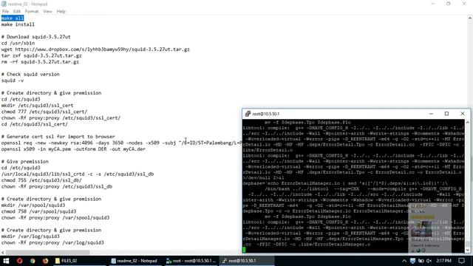Launch Firefox from the taskbar
The width and height of the screenshot is (473, 266).
[x=45, y=261]
